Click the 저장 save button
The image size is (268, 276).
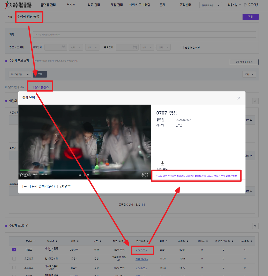(x=250, y=17)
